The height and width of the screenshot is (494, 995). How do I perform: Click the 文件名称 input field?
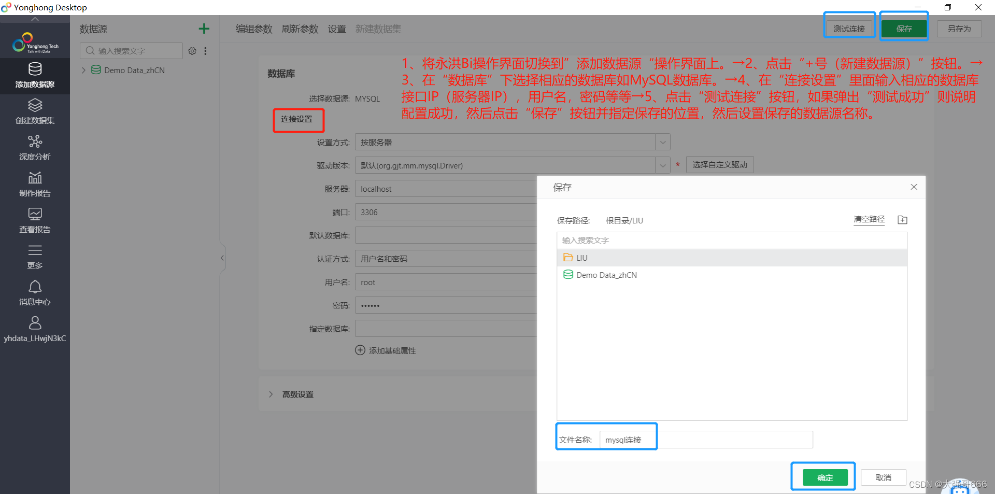(x=706, y=440)
